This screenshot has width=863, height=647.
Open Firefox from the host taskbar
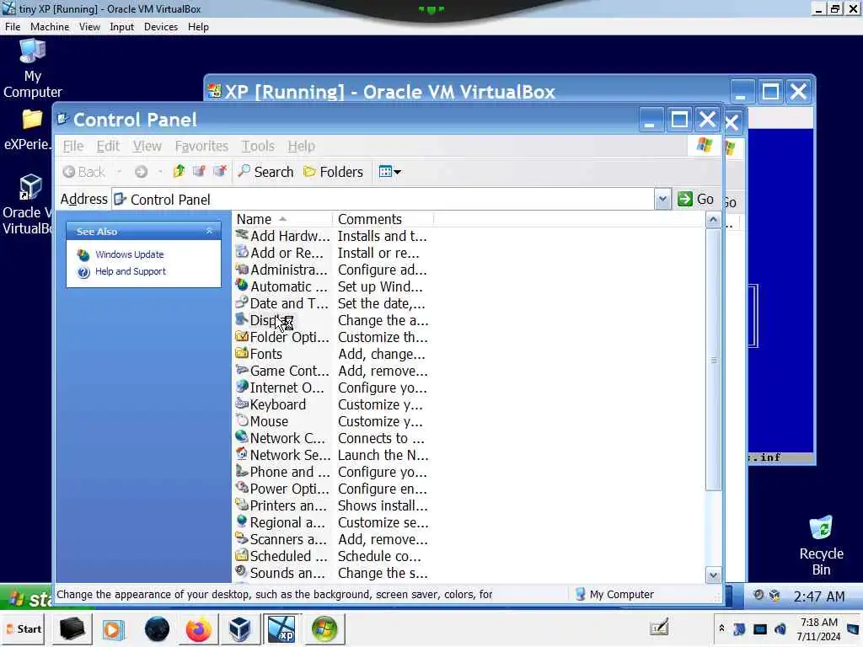[x=198, y=629]
